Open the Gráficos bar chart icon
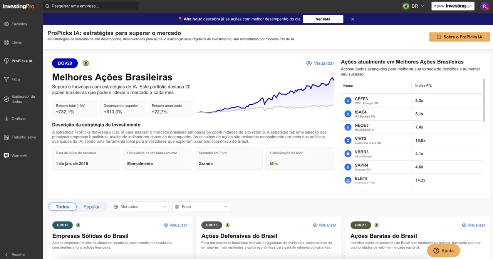 click(x=6, y=119)
